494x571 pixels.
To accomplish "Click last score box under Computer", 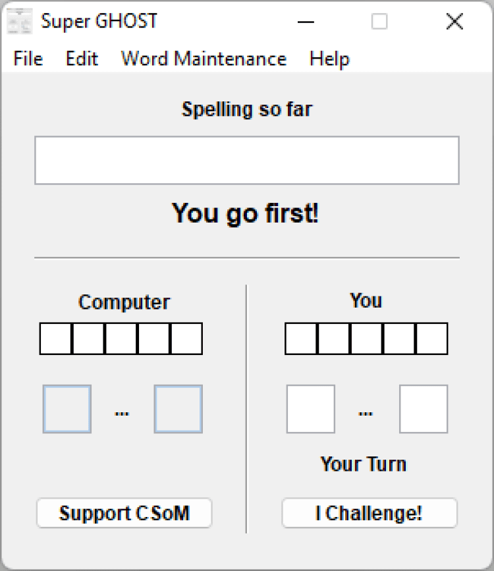I will pyautogui.click(x=186, y=339).
